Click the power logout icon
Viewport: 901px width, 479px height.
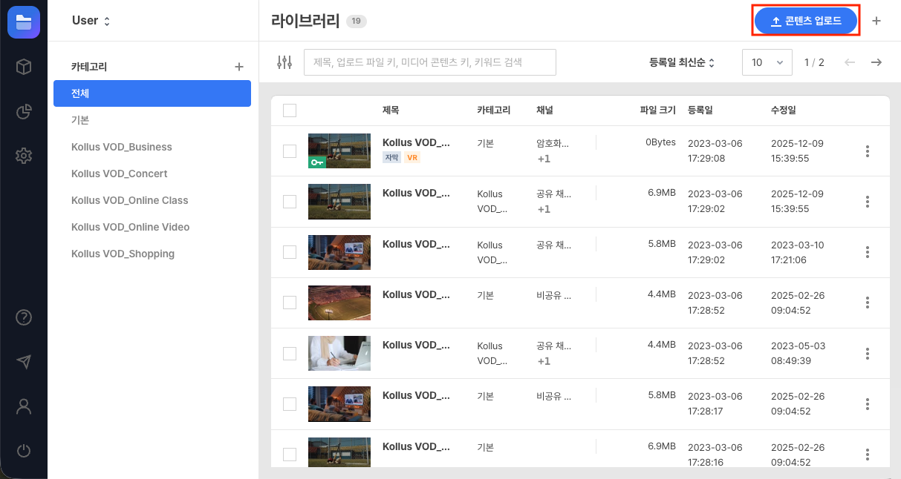(x=23, y=450)
